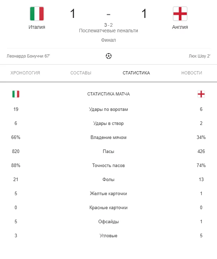Open the Новости tab
Viewport: 217px width, 259px height.
point(192,73)
